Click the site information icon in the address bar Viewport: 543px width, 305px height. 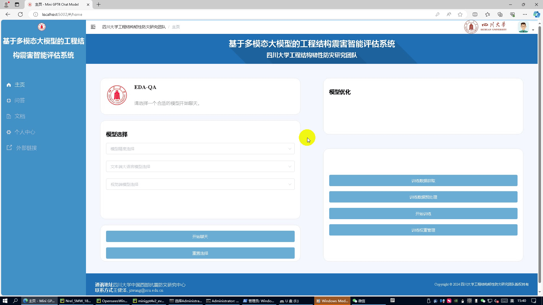tap(36, 14)
